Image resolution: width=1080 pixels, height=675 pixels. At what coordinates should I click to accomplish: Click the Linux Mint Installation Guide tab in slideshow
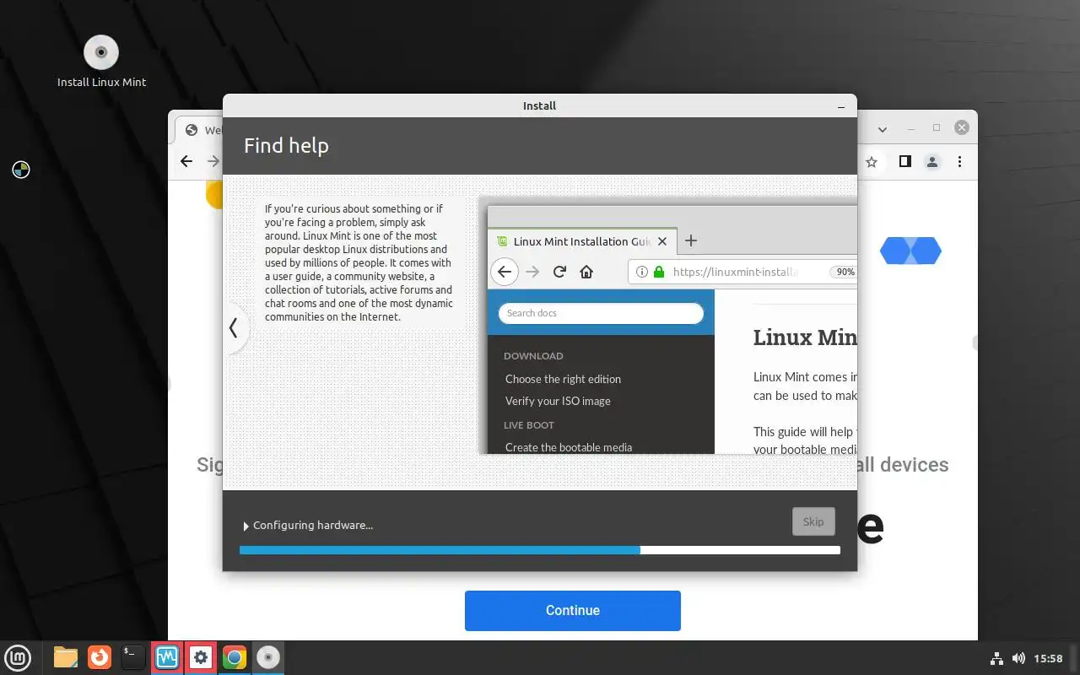(582, 241)
